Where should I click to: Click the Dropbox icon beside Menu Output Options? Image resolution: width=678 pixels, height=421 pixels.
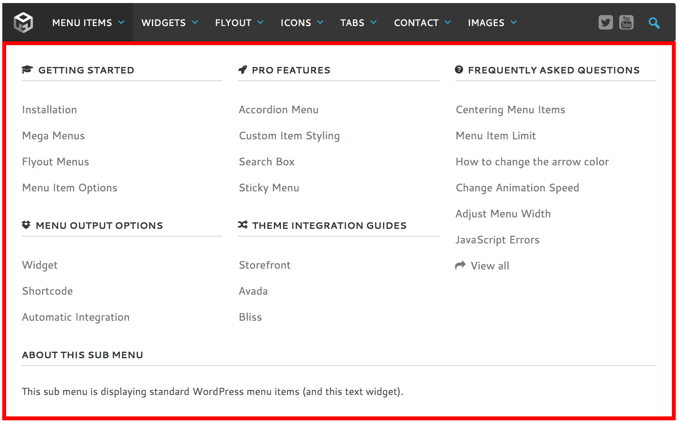click(26, 225)
